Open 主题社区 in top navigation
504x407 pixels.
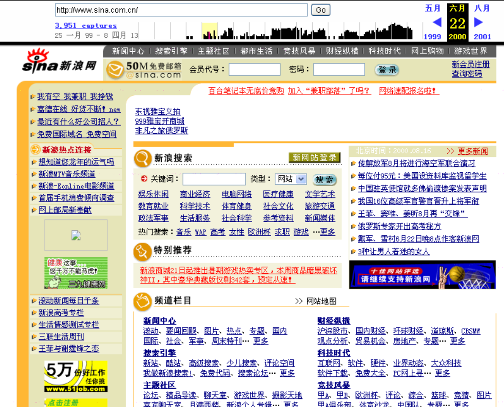pos(214,51)
